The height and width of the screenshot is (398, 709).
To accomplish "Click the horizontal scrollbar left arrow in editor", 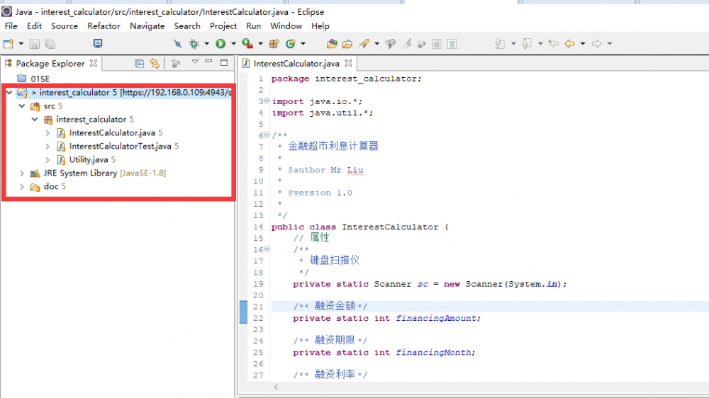I will 276,387.
